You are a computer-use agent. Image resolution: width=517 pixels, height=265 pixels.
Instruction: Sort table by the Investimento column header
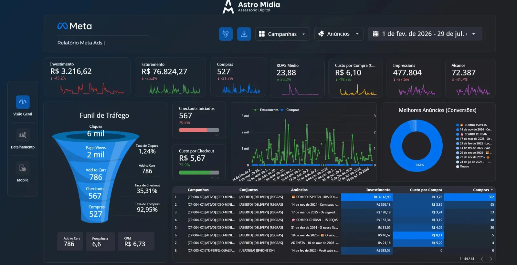click(x=378, y=190)
